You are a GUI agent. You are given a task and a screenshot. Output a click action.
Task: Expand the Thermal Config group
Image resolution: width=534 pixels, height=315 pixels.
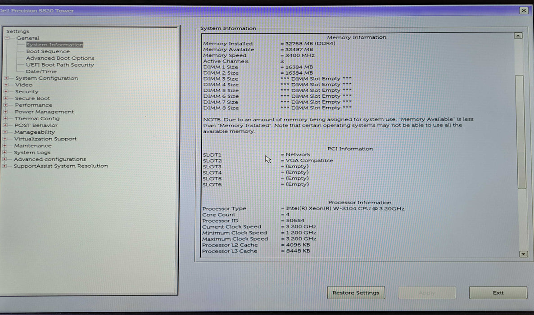tap(6, 118)
